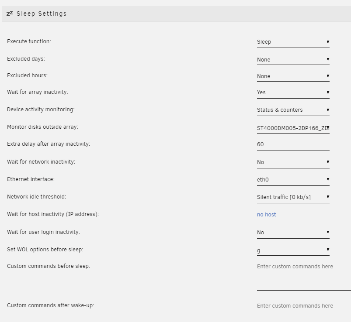The image size is (351, 322).
Task: Click the Custom commands before sleep label
Action: click(x=49, y=266)
